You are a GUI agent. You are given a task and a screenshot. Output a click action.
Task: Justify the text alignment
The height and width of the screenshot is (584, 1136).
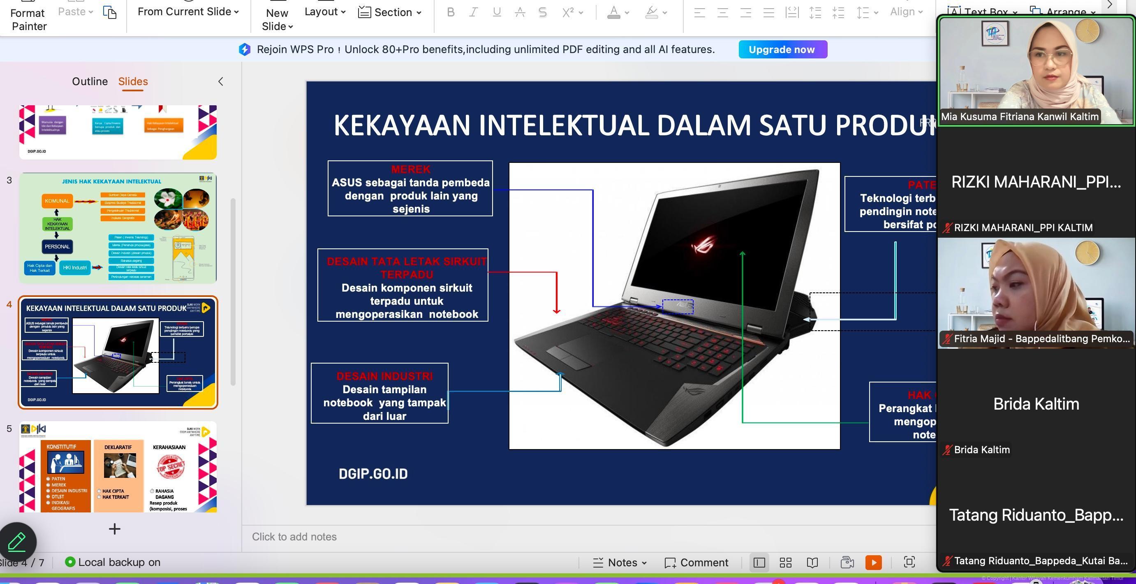769,13
